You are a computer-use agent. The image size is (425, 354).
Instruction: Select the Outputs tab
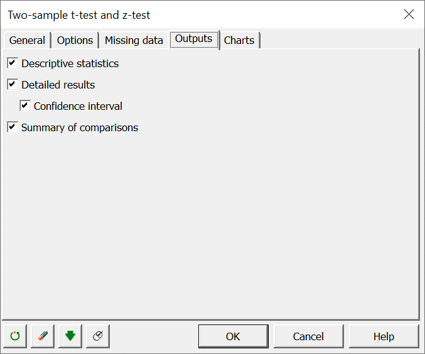194,39
